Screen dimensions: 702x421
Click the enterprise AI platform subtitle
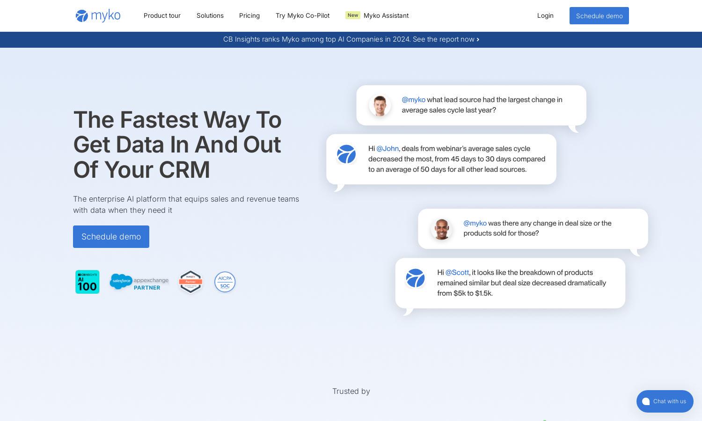coord(186,204)
